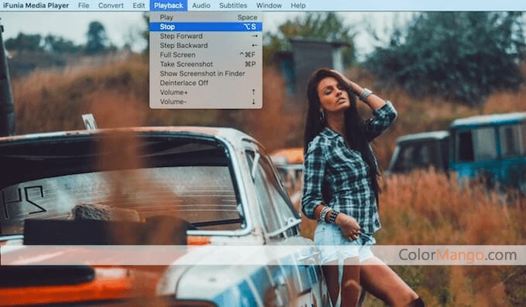Open the Audio menu

tap(201, 5)
